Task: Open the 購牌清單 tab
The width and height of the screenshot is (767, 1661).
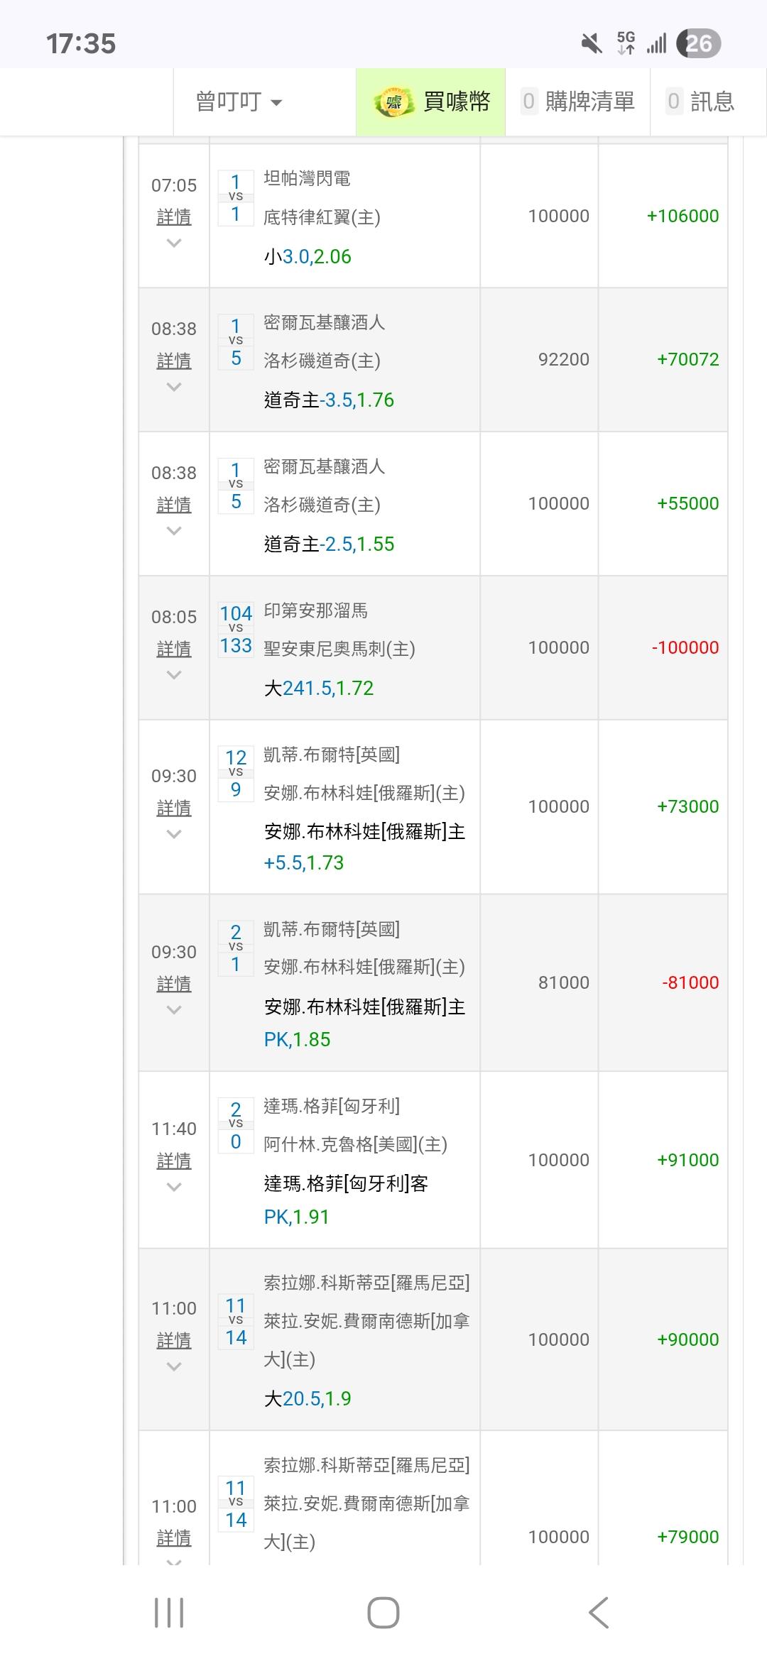Action: (578, 102)
